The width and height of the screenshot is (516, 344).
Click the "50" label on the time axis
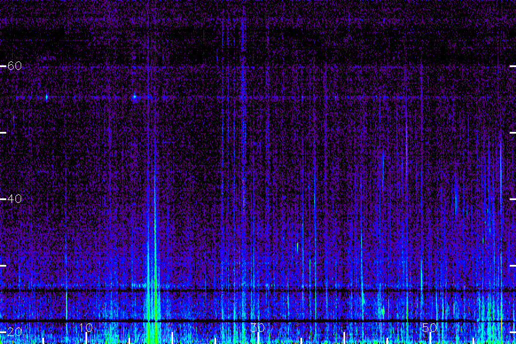pos(429,327)
